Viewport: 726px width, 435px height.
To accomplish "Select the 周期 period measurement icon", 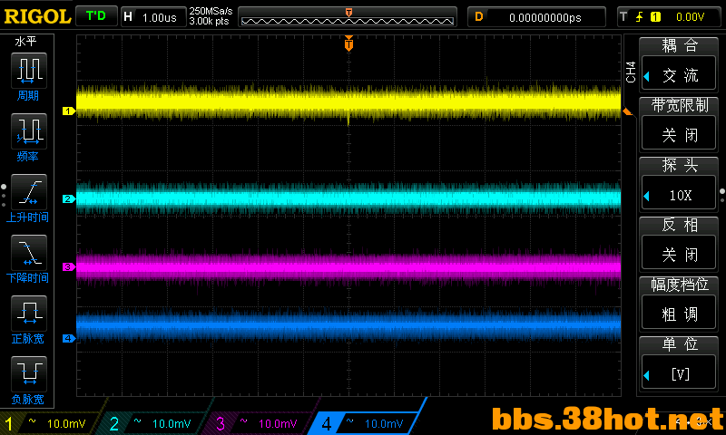I will [29, 71].
